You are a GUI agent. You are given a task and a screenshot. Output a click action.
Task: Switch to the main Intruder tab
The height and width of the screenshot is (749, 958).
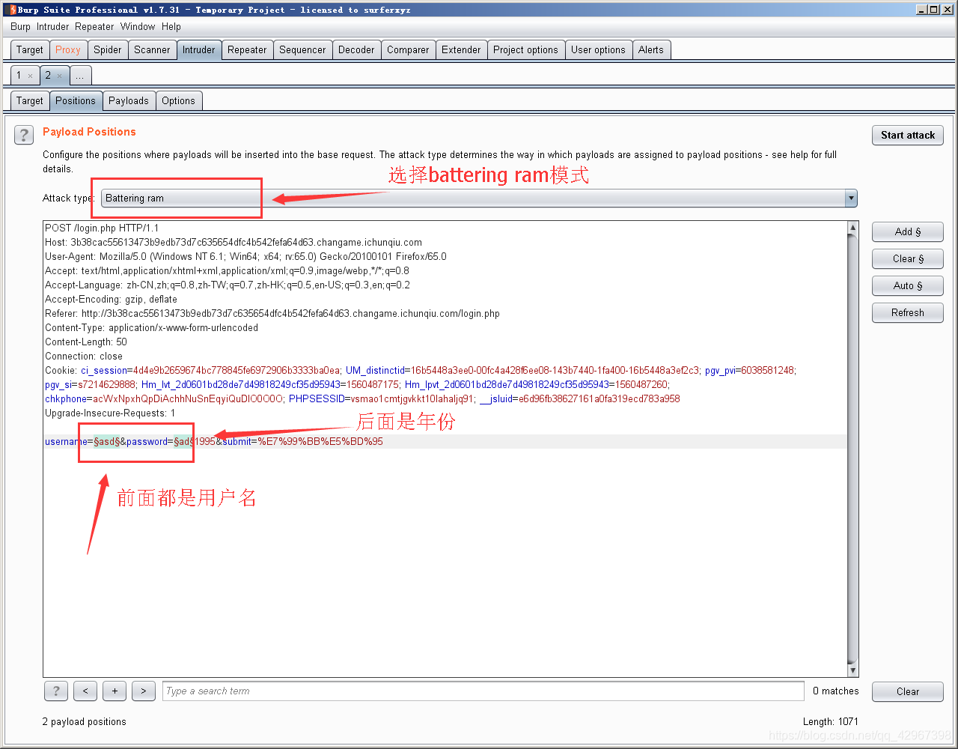click(199, 50)
